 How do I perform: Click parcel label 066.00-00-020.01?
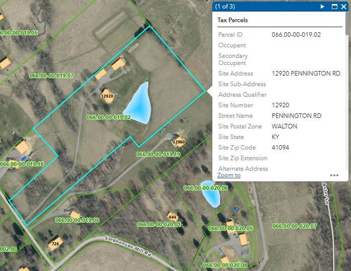tap(159, 224)
